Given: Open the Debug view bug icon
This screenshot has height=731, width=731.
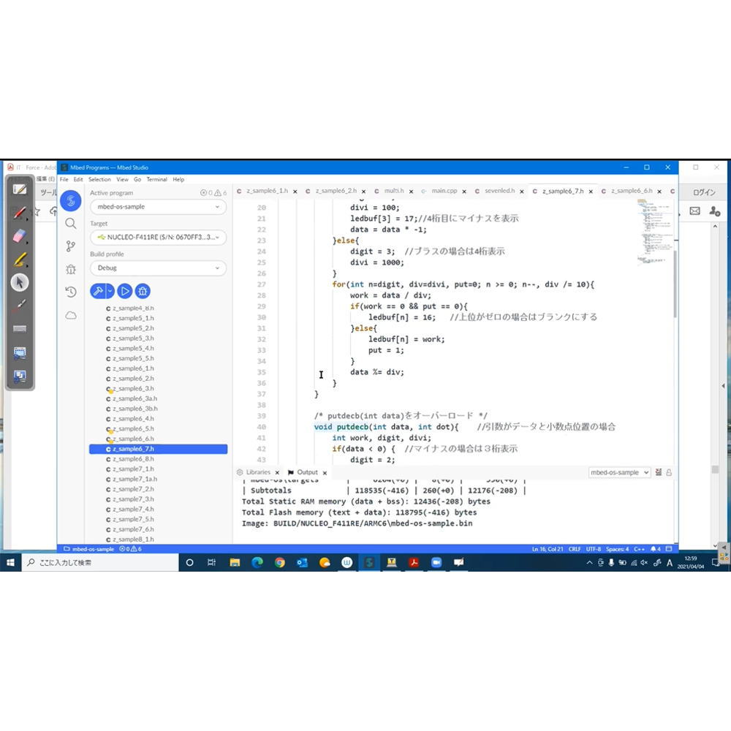Looking at the screenshot, I should (x=71, y=269).
